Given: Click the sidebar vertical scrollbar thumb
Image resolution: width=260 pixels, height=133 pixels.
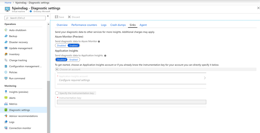Looking at the screenshot, I should tap(48, 107).
